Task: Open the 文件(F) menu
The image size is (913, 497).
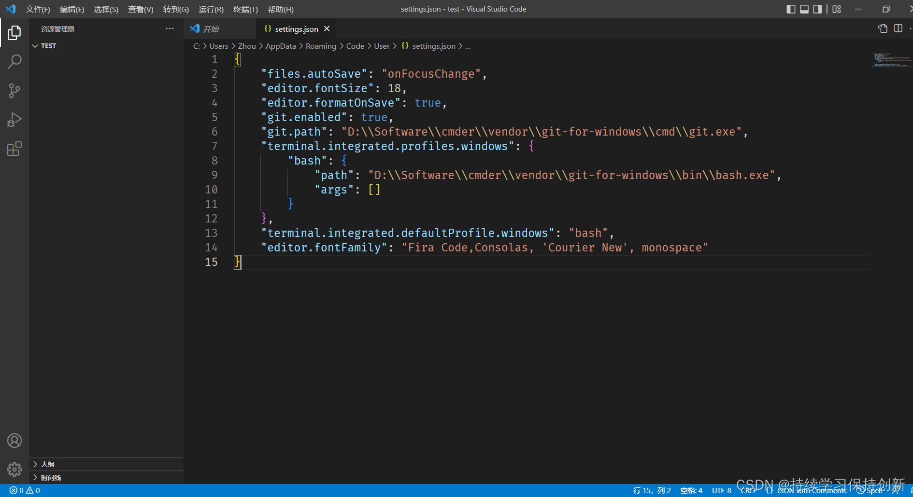Action: [38, 9]
